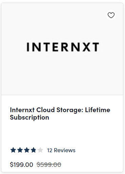This screenshot has width=125, height=174.
Task: Click the third filled rating star
Action: 27,150
